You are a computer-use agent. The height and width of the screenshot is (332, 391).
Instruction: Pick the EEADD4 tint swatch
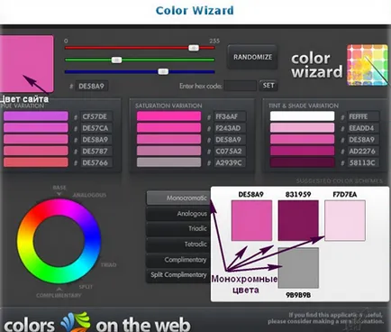pyautogui.click(x=302, y=128)
